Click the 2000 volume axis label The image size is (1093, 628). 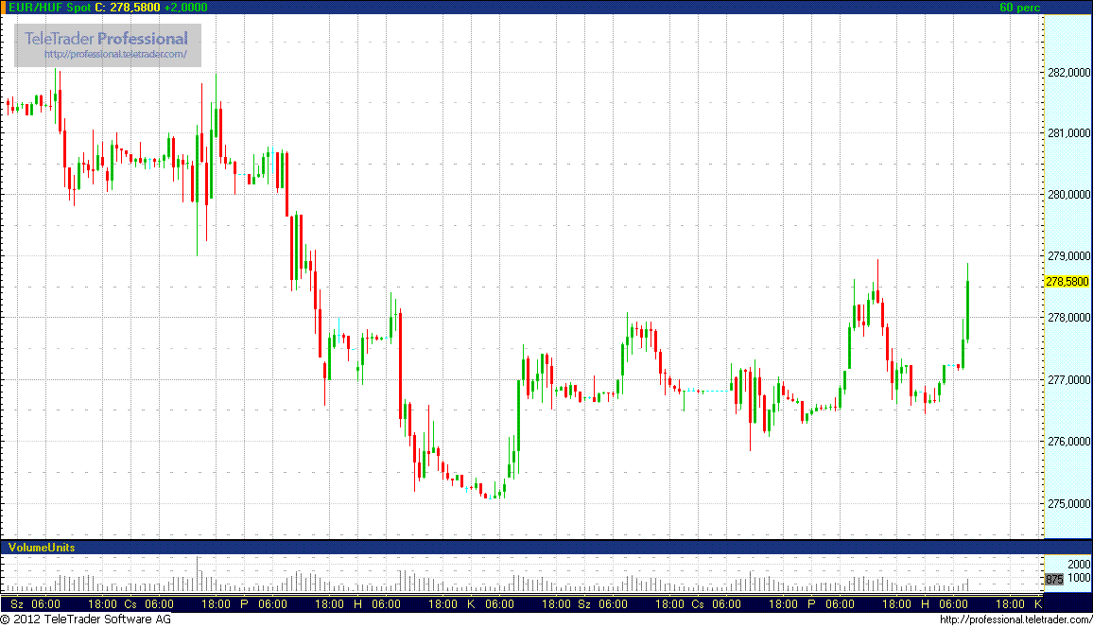pos(1079,564)
